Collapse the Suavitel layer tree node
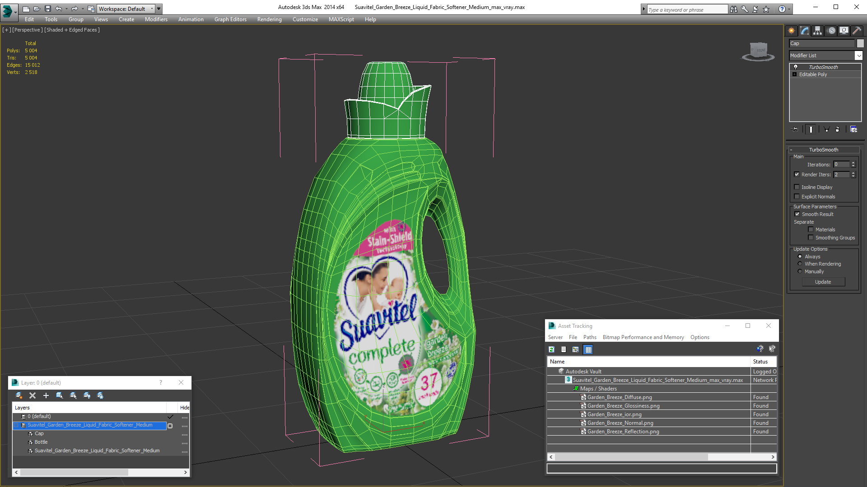The height and width of the screenshot is (487, 867). click(16, 425)
